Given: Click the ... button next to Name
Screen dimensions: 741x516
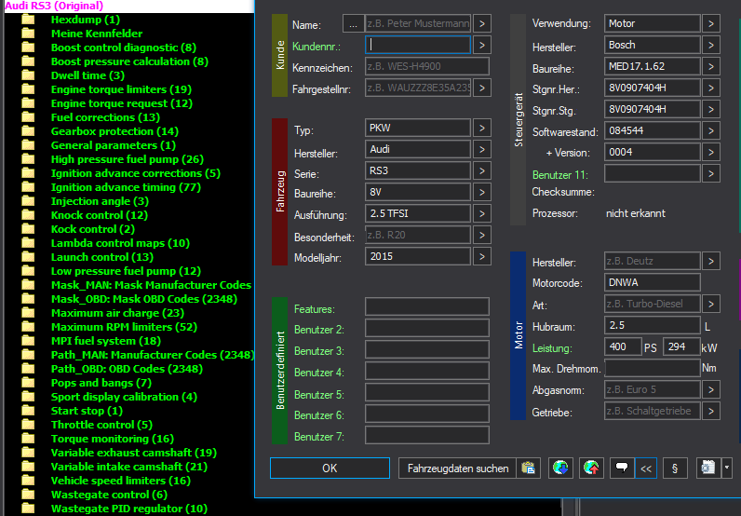Looking at the screenshot, I should point(353,23).
